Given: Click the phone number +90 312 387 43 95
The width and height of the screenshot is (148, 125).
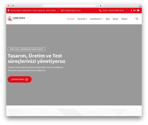Looking at the screenshot, I should coord(116,11).
